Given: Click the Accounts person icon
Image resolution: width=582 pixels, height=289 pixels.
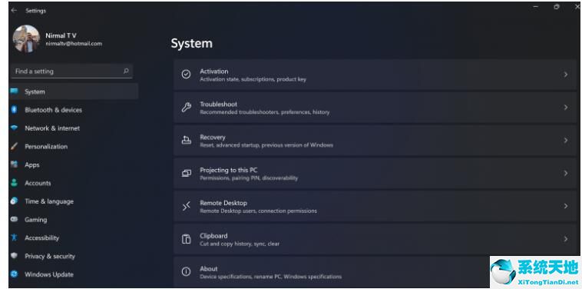Looking at the screenshot, I should (x=14, y=183).
